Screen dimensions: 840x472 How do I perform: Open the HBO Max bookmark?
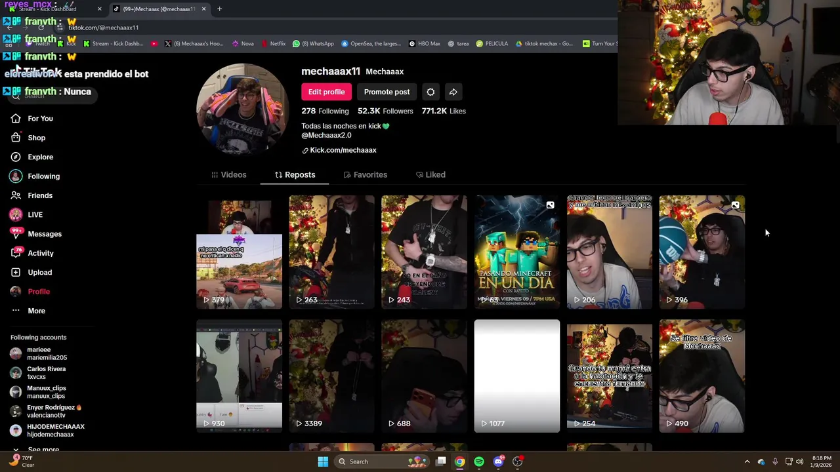point(425,44)
